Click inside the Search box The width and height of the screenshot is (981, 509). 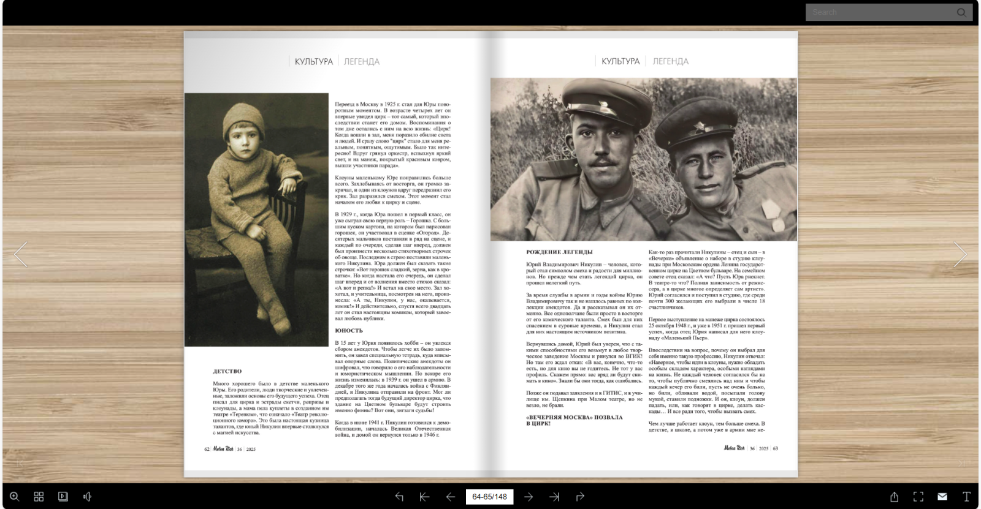click(x=880, y=12)
